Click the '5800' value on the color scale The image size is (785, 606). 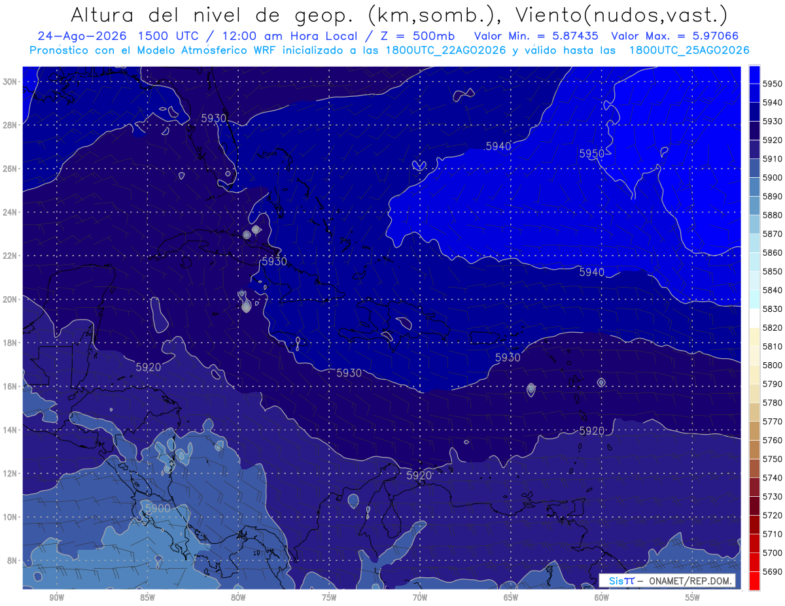pyautogui.click(x=773, y=365)
